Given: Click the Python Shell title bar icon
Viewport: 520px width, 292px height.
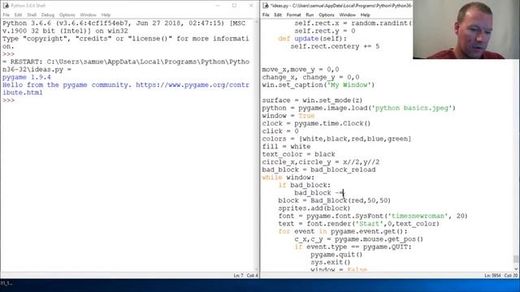Looking at the screenshot, I should pos(6,6).
